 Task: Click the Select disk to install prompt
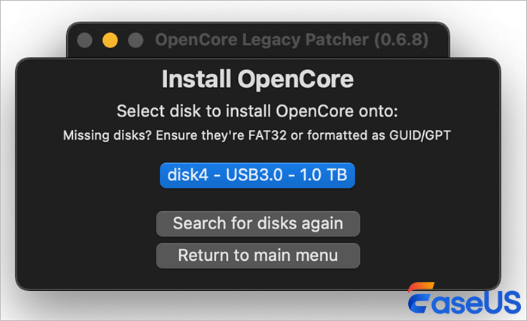click(x=257, y=112)
